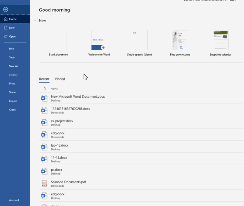244x206 pixels.
Task: Click Word icon beside cs-project.docx
Action: point(44,122)
